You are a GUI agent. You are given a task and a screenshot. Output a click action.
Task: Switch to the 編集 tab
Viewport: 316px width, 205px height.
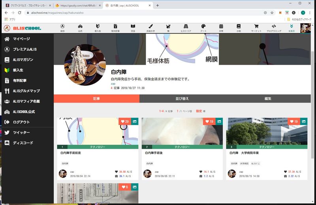[x=268, y=99]
